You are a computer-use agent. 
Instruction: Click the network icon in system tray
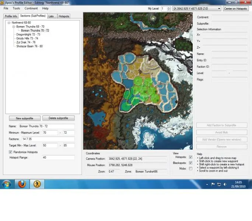[219, 184]
